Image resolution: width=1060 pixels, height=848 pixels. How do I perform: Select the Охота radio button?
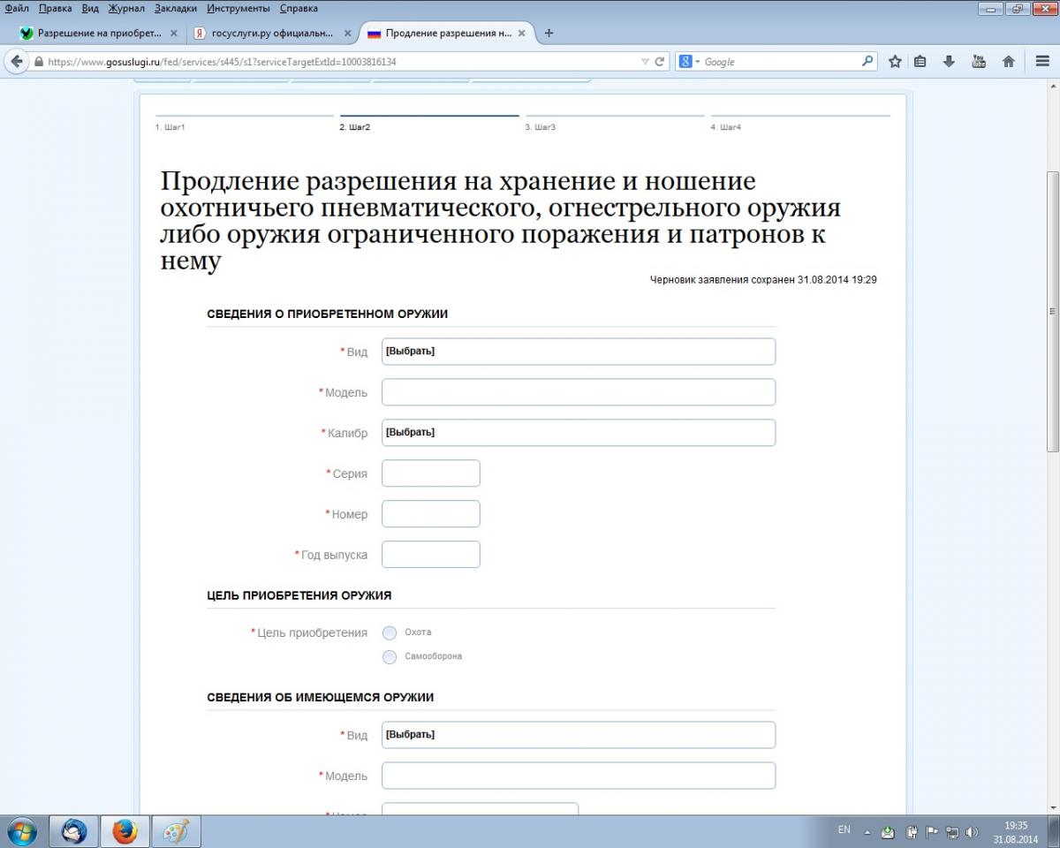click(390, 632)
